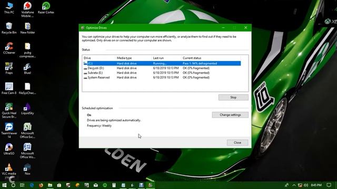
Task: Select the Nox desktop shortcut
Action: pyautogui.click(x=27, y=169)
